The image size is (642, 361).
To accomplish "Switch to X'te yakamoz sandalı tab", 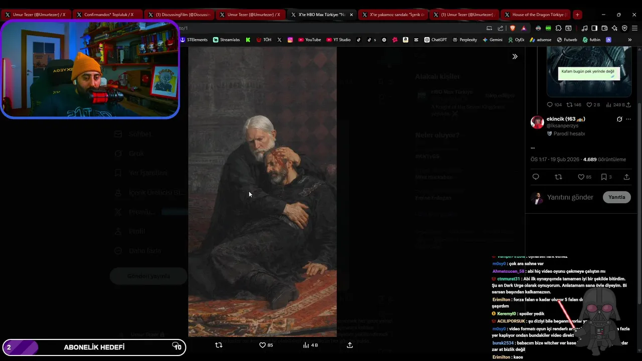I will click(393, 15).
